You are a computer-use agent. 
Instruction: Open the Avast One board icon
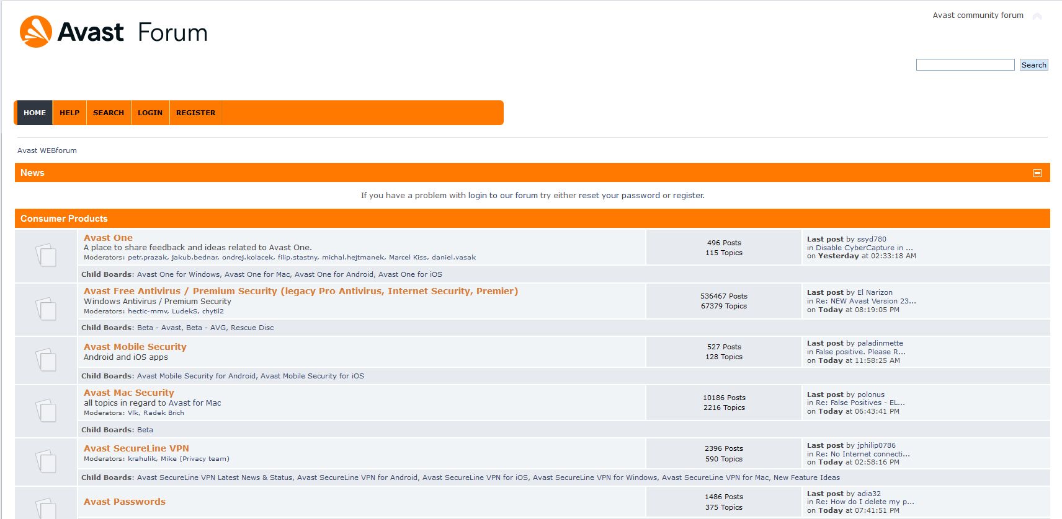coord(46,255)
